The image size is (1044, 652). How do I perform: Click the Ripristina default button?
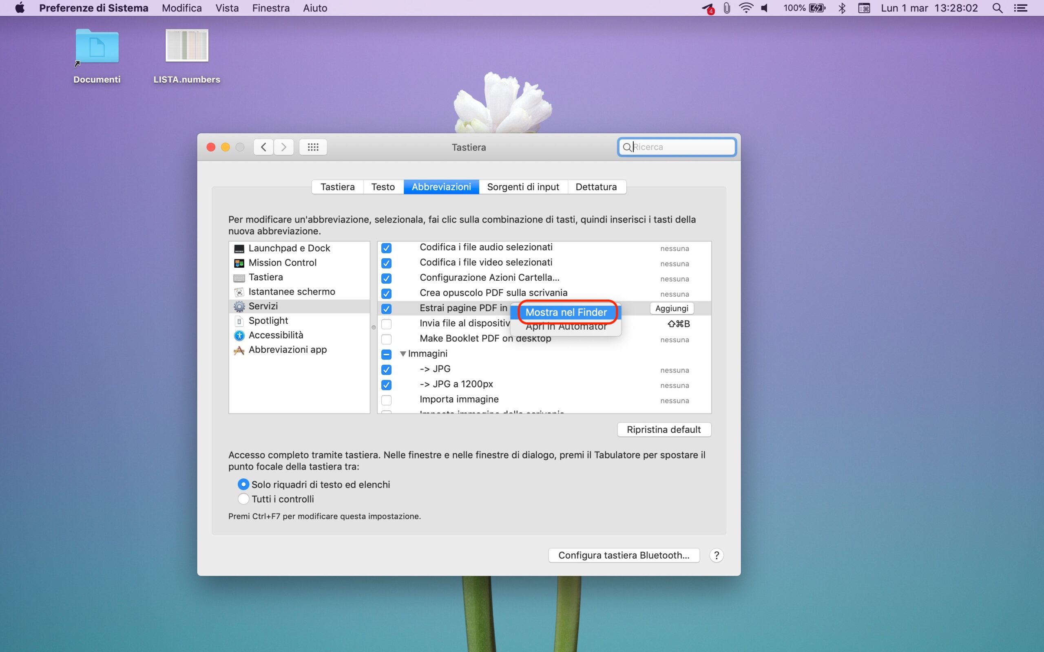click(x=664, y=430)
